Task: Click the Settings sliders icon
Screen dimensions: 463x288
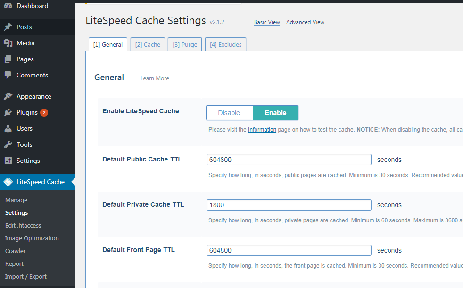Action: [8, 161]
